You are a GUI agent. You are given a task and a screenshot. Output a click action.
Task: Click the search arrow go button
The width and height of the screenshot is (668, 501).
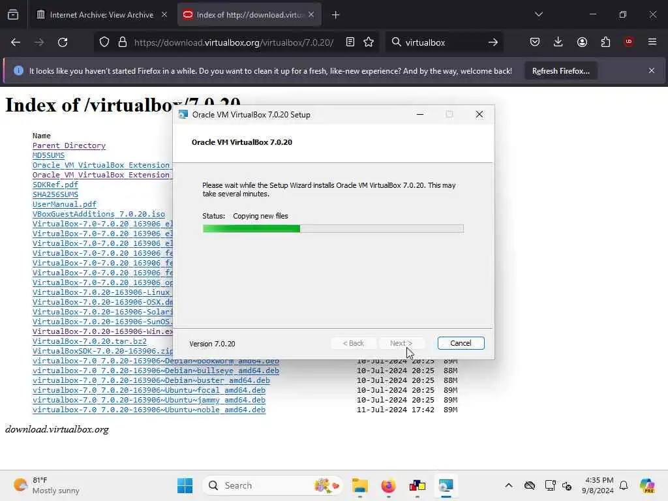point(493,42)
